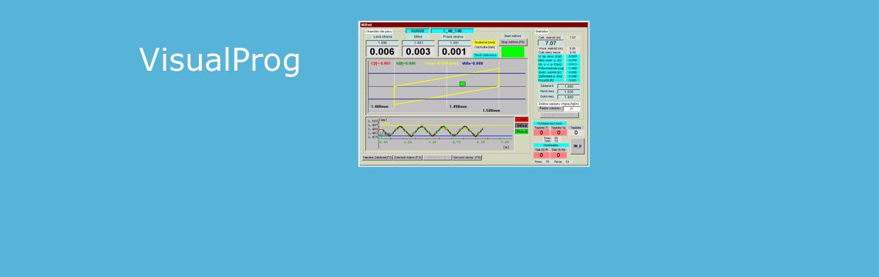
Task: Click the large green status indicator
Action: point(513,52)
